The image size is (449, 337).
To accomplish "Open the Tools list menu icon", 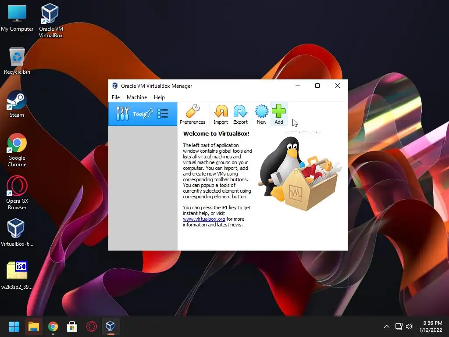I will click(x=163, y=114).
